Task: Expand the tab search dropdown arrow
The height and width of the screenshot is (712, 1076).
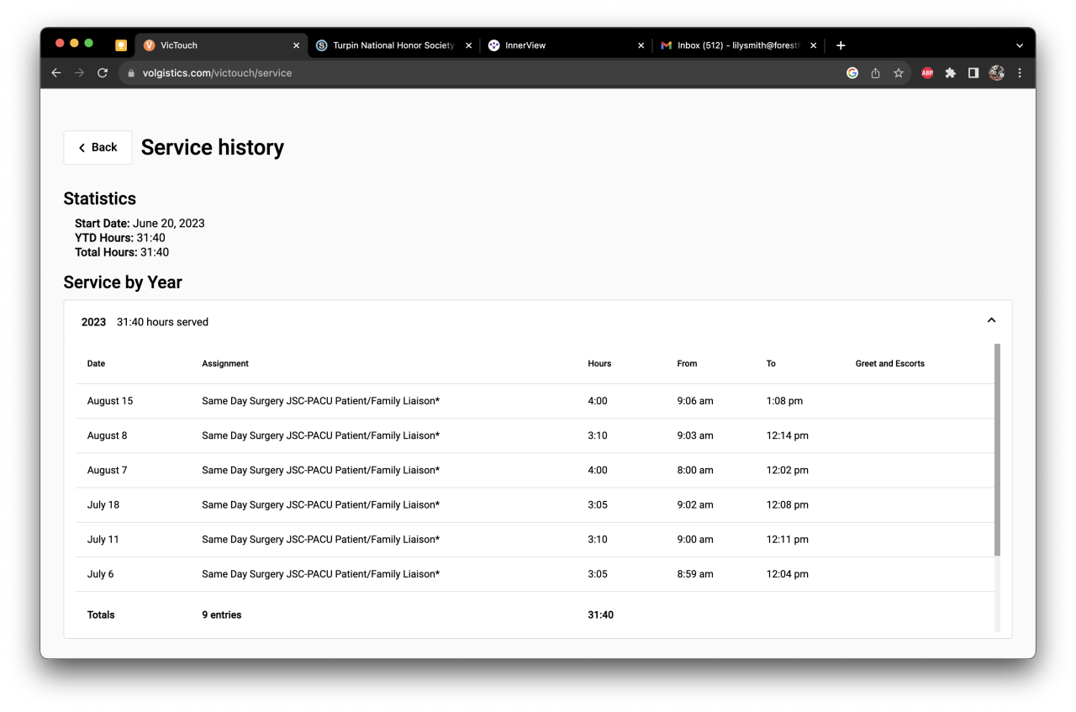Action: point(1020,45)
